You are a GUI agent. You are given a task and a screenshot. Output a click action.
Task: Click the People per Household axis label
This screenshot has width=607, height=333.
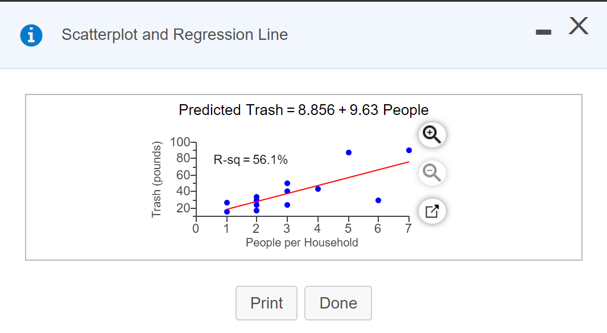coord(302,242)
